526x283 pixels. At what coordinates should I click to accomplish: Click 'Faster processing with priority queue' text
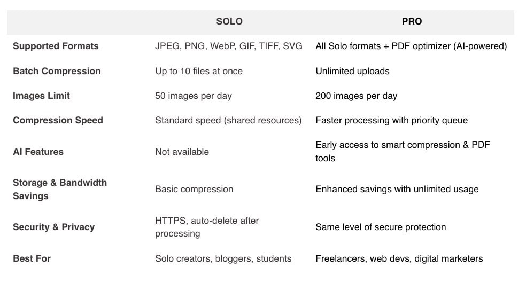click(x=391, y=120)
